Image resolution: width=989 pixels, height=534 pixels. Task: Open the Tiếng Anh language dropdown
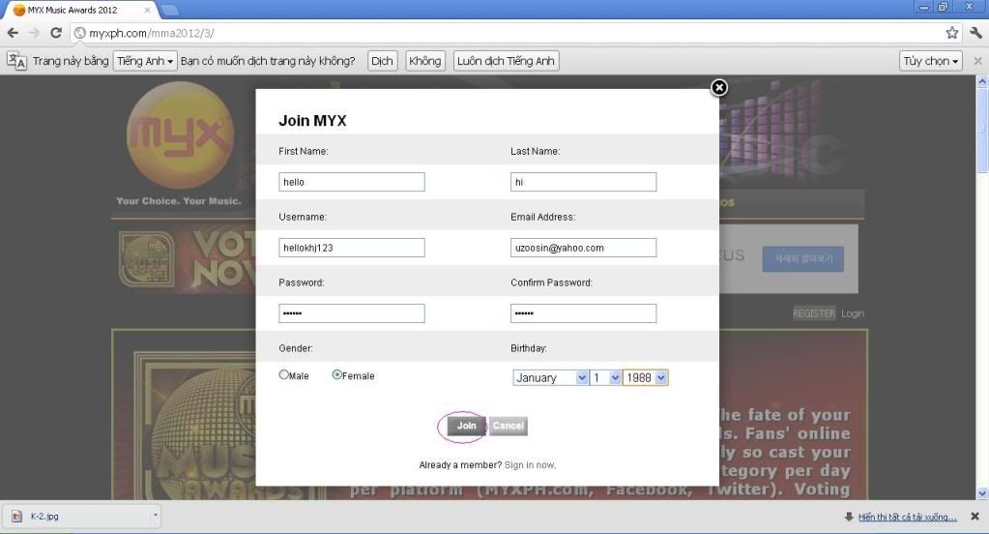pyautogui.click(x=145, y=61)
